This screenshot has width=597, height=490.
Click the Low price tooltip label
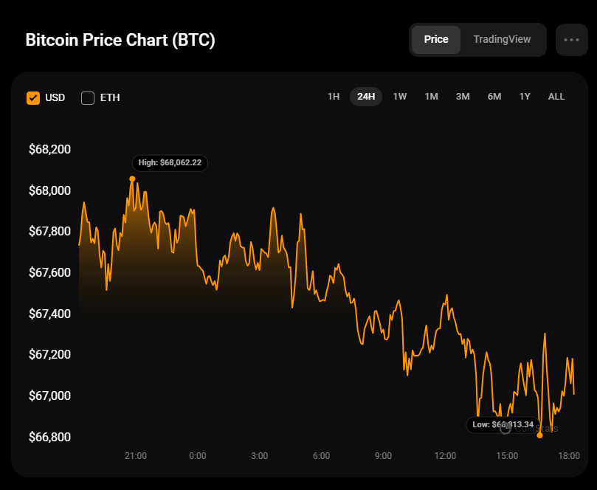click(x=502, y=424)
